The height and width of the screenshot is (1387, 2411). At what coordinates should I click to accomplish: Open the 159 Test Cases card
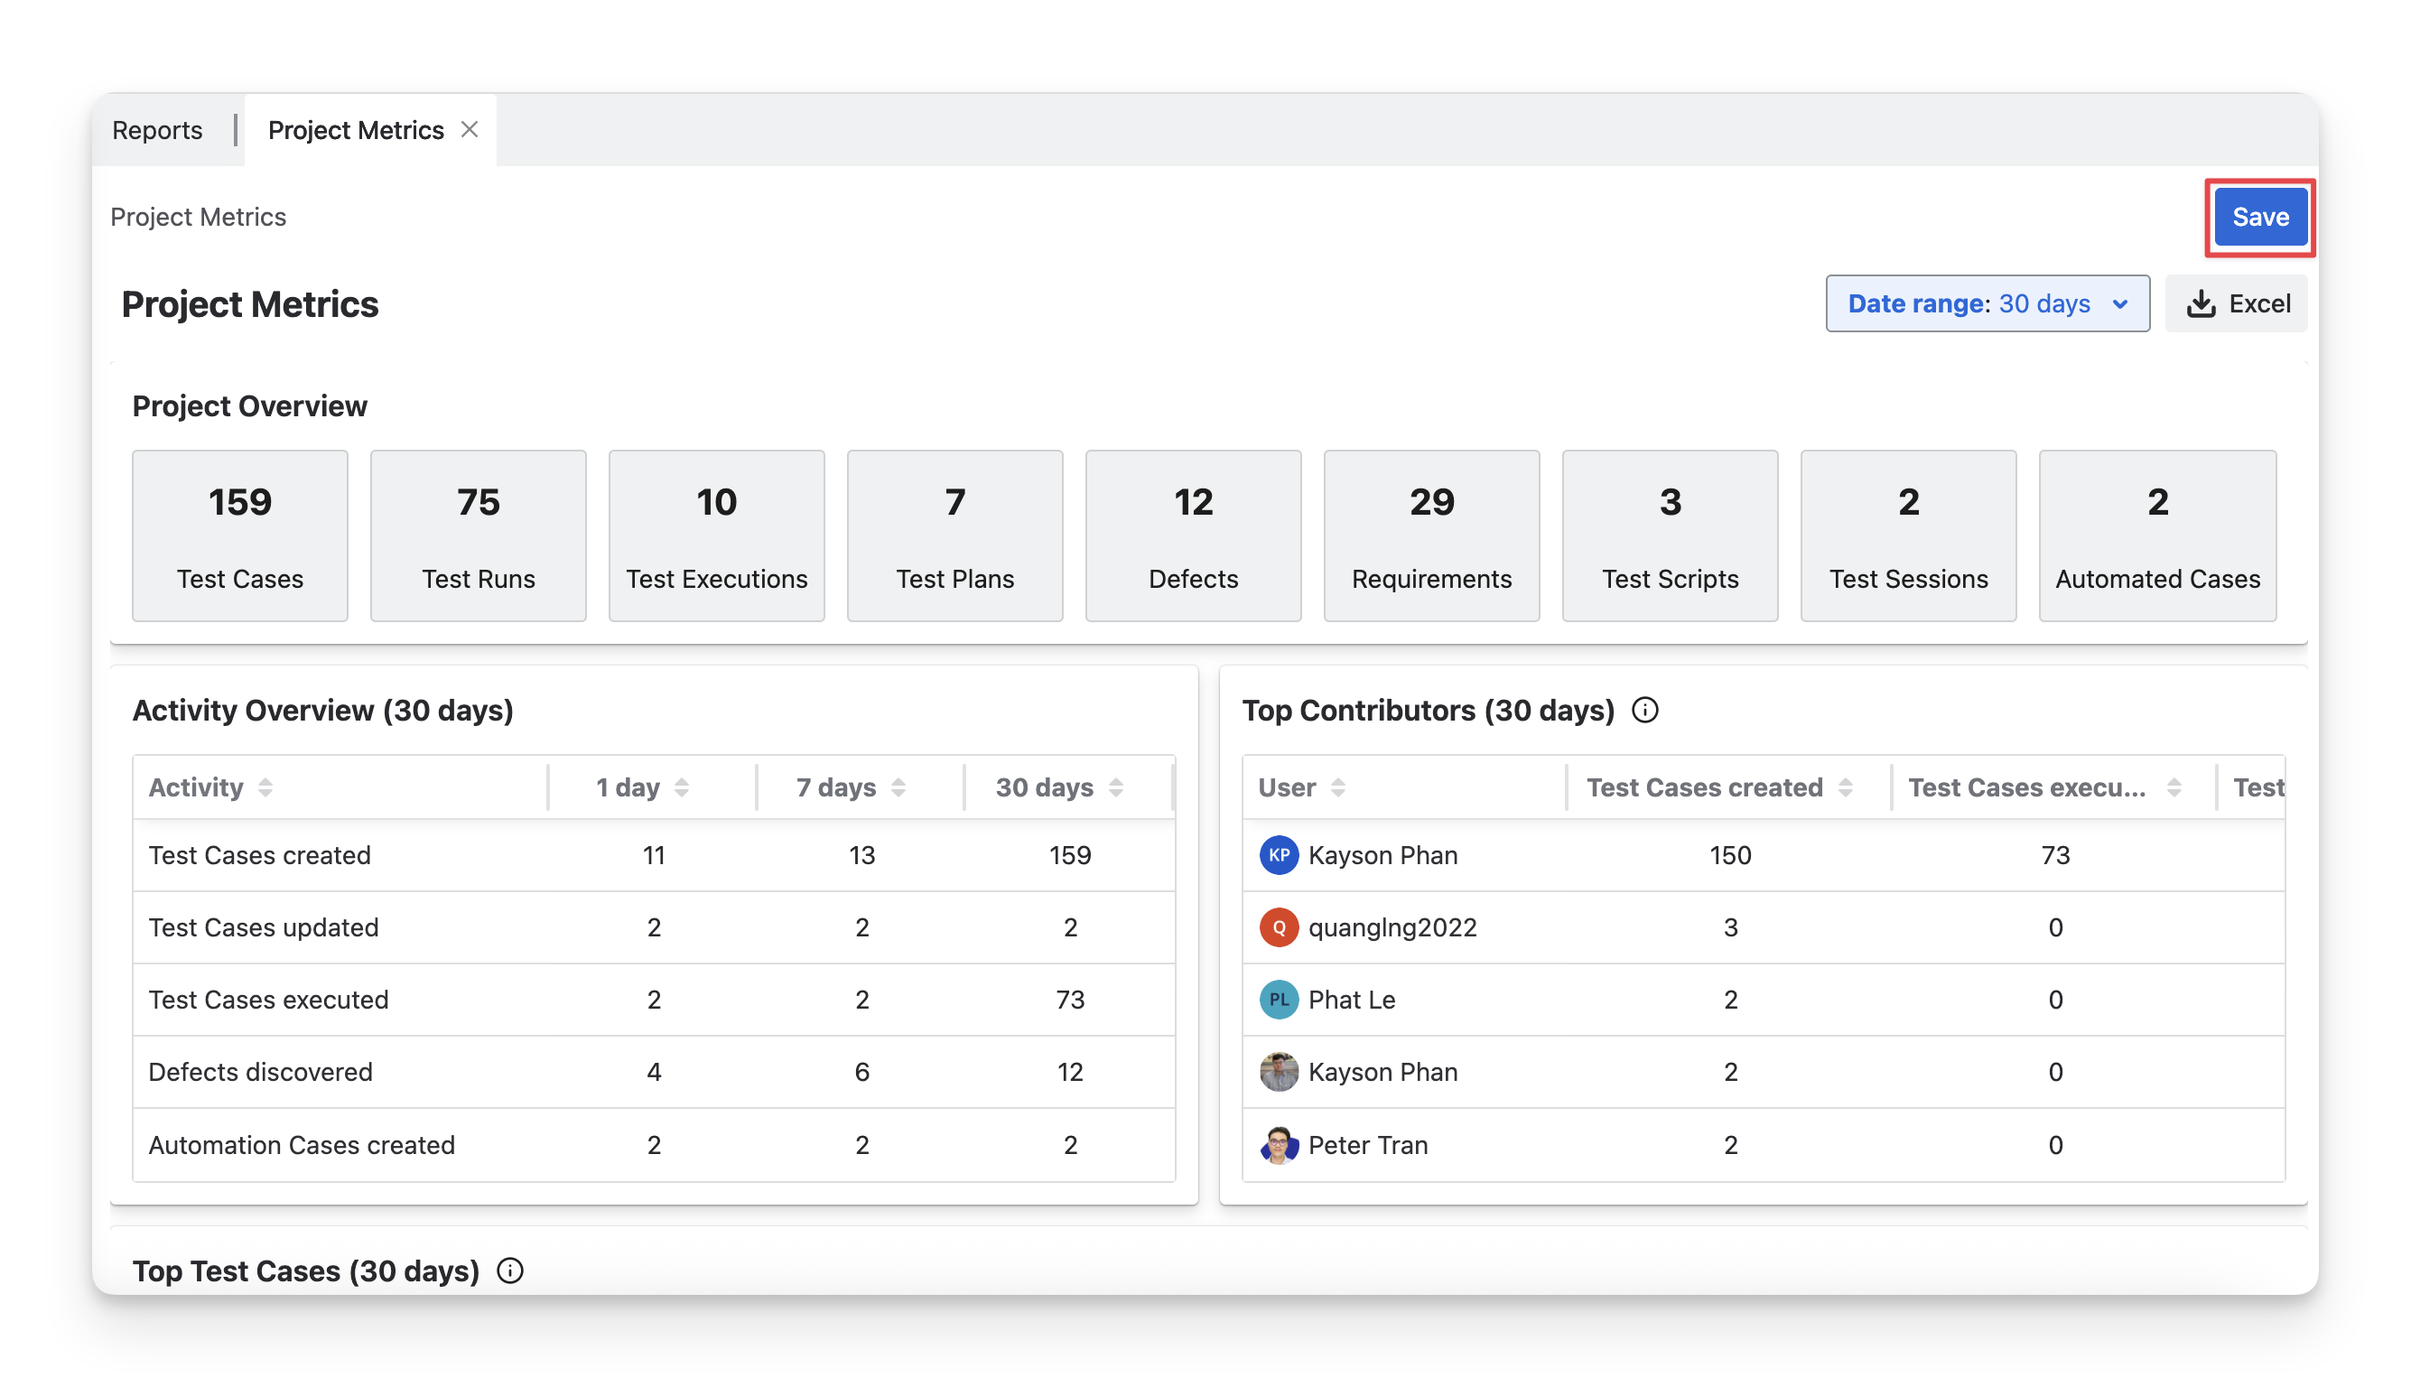240,535
